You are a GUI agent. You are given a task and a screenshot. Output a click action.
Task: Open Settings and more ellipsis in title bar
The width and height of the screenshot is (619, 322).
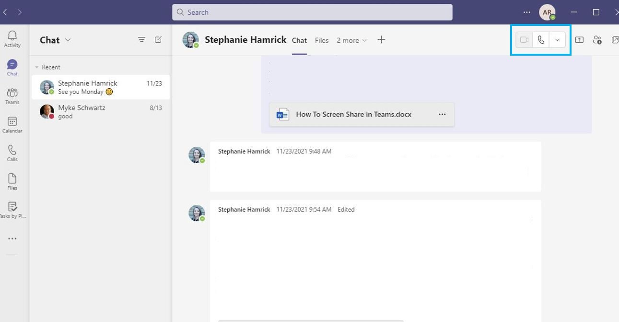tap(527, 12)
